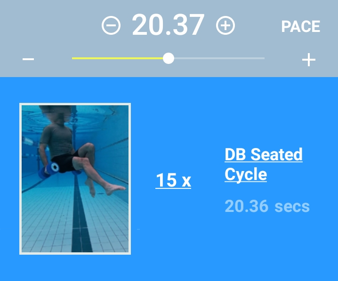Click yellow filled portion of pace slider
This screenshot has width=338, height=281.
coord(118,58)
